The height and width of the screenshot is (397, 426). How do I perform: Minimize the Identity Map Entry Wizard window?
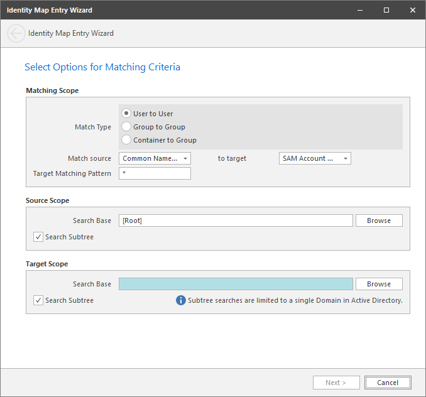click(360, 10)
